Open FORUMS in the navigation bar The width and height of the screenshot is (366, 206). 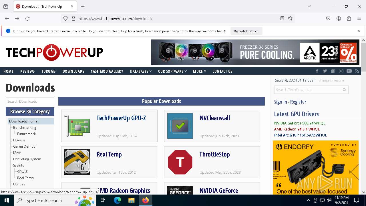coord(49,71)
